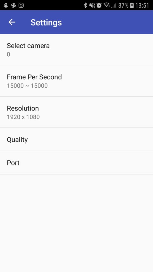Open the Select camera setting
Image resolution: width=153 pixels, height=272 pixels.
(x=76, y=50)
